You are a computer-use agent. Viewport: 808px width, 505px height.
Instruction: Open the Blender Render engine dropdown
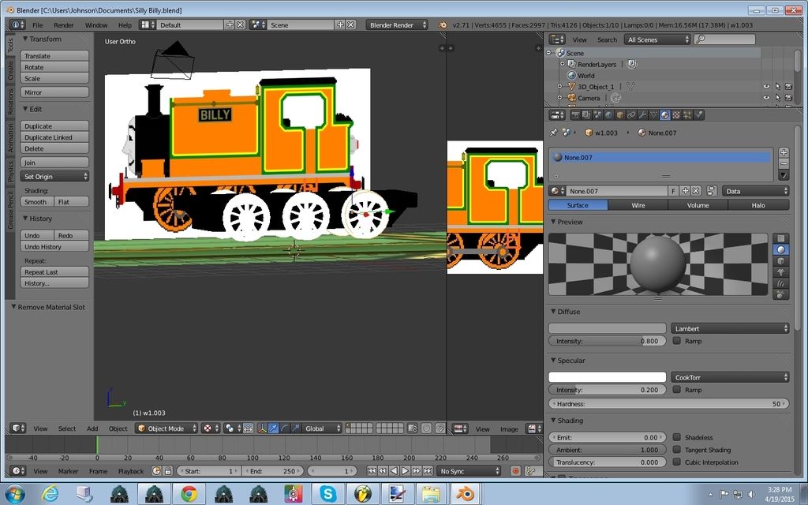click(x=398, y=24)
